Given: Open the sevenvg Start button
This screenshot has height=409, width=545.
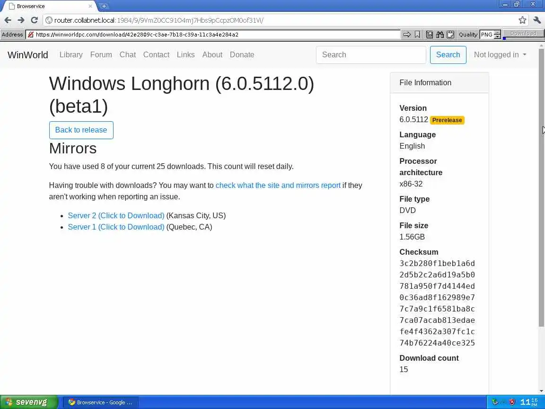Looking at the screenshot, I should click(x=29, y=402).
